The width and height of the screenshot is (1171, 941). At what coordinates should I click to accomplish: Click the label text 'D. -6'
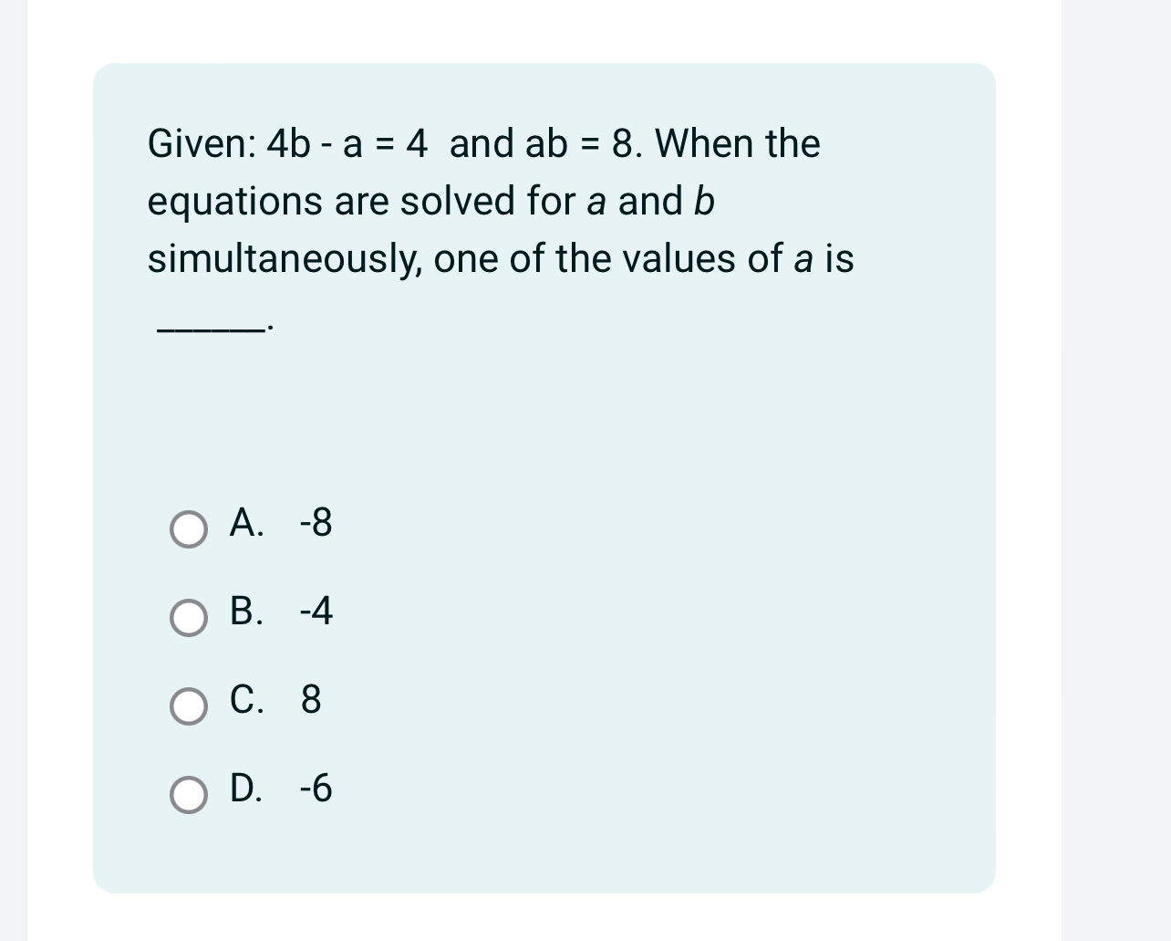coord(281,790)
